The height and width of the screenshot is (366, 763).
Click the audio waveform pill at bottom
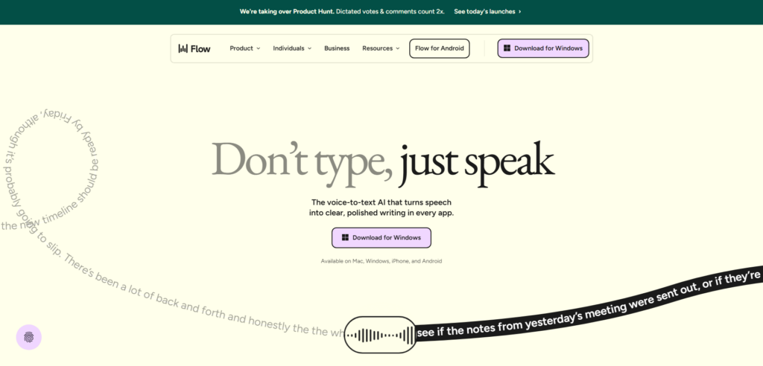380,335
